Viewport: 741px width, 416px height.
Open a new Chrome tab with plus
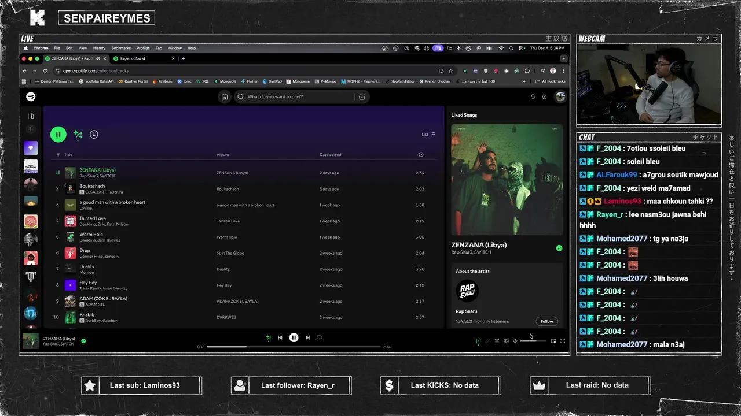[x=184, y=58]
